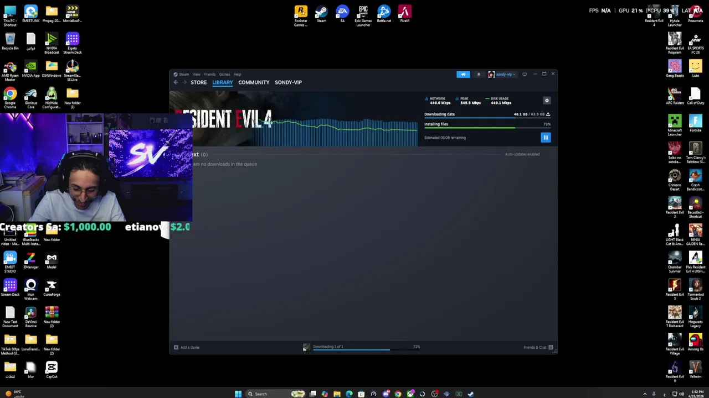
Task: Select the Among Us desktop icon
Action: click(x=695, y=343)
